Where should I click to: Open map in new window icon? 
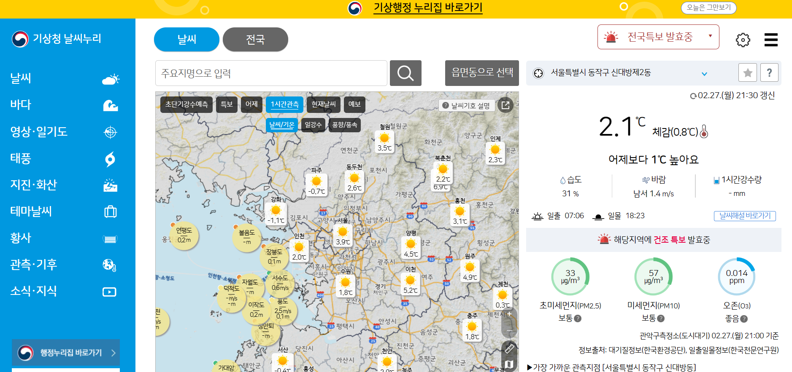click(x=505, y=104)
